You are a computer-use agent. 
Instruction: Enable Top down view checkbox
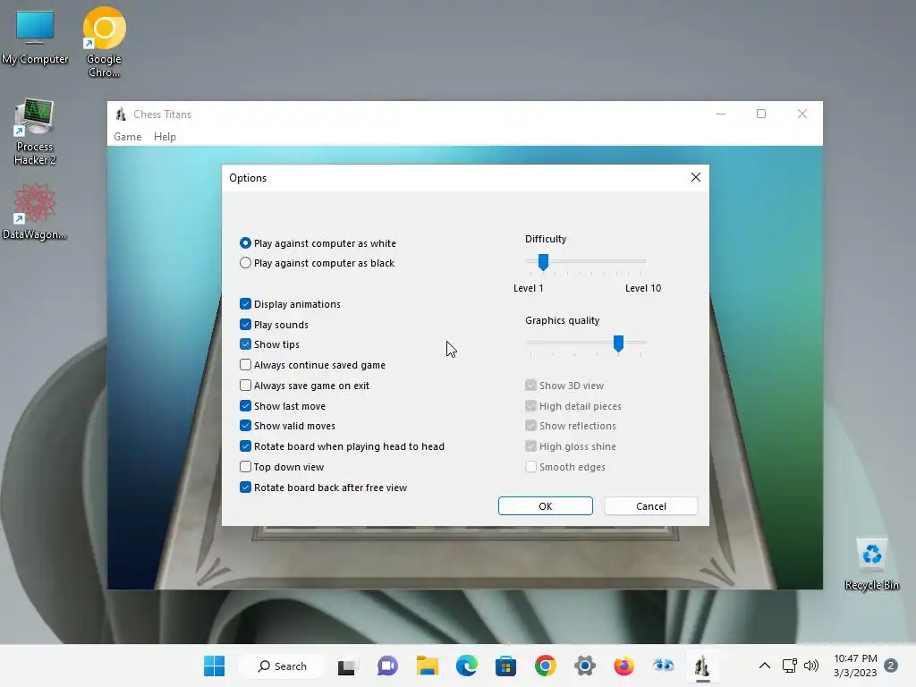245,466
